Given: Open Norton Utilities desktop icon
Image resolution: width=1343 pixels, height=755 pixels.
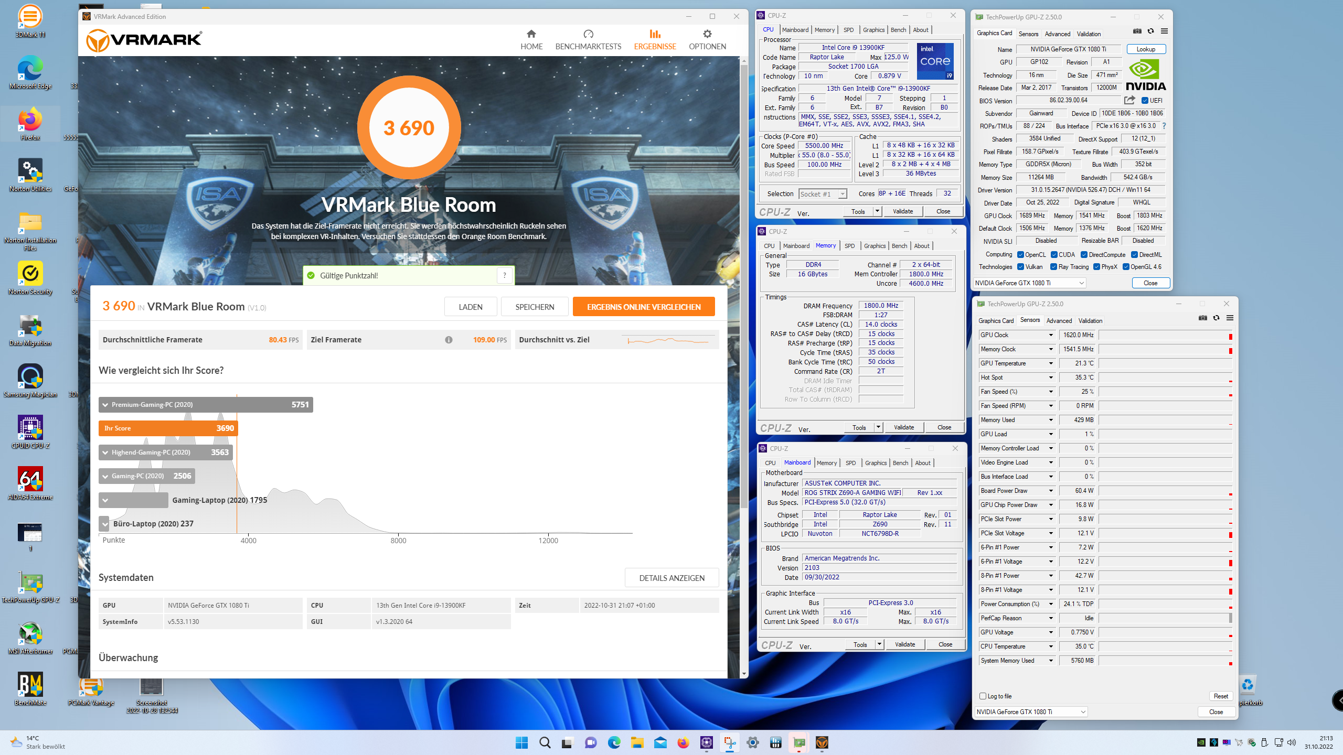Looking at the screenshot, I should coord(30,176).
